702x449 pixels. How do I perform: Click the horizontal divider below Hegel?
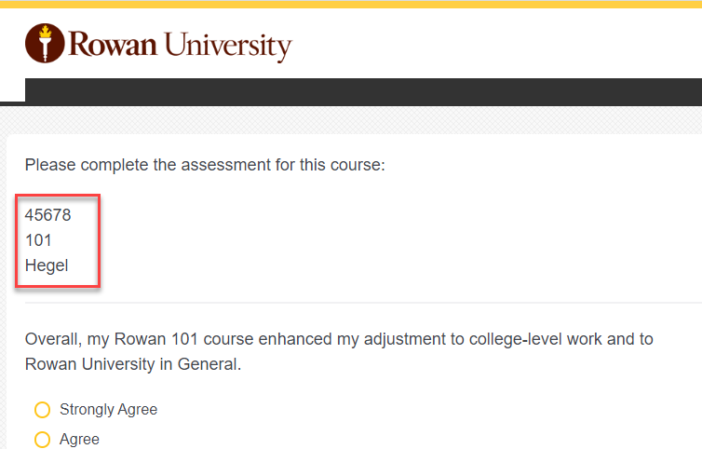pos(363,303)
